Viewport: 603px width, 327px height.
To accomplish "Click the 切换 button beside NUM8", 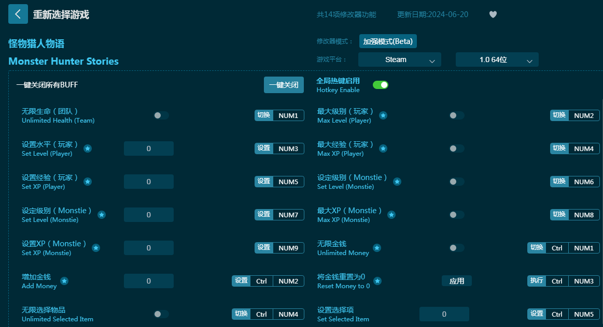I will (x=559, y=215).
